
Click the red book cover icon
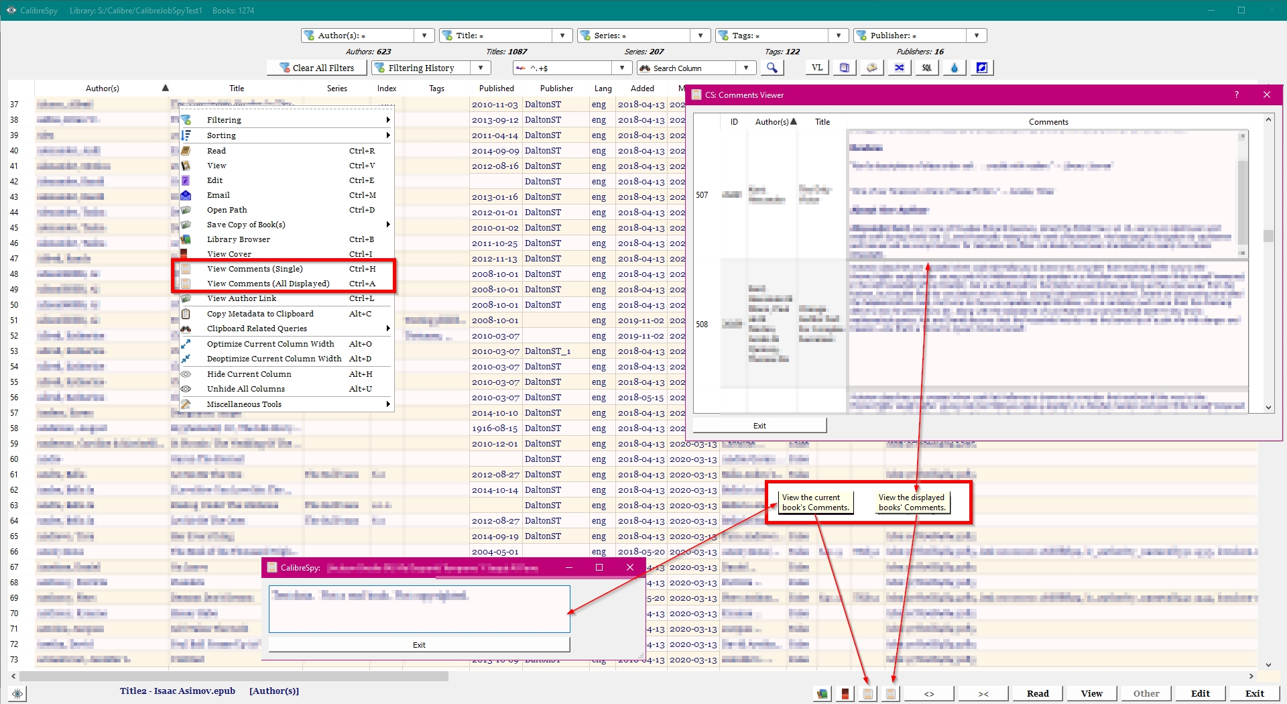click(x=845, y=693)
